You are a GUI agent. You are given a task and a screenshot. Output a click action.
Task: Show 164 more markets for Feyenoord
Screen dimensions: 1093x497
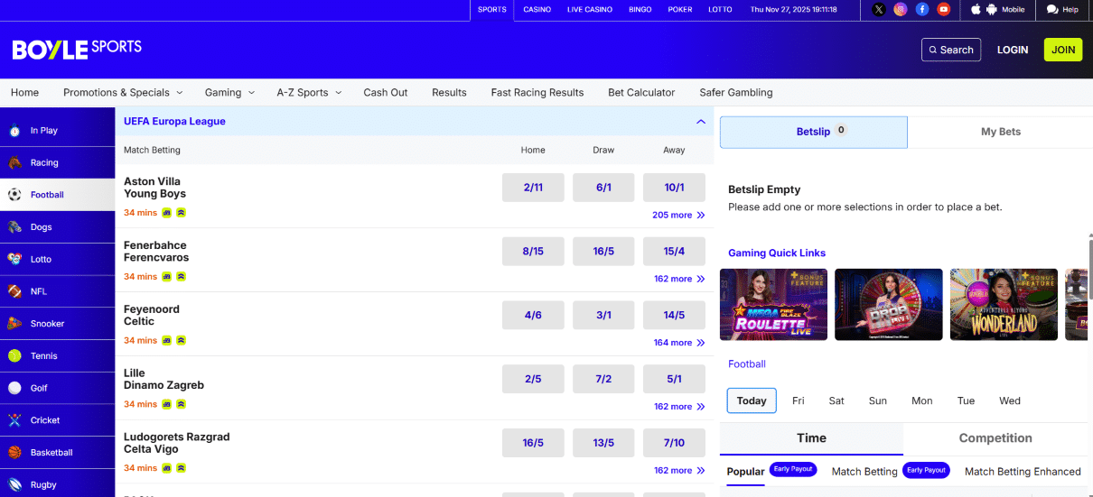[679, 343]
